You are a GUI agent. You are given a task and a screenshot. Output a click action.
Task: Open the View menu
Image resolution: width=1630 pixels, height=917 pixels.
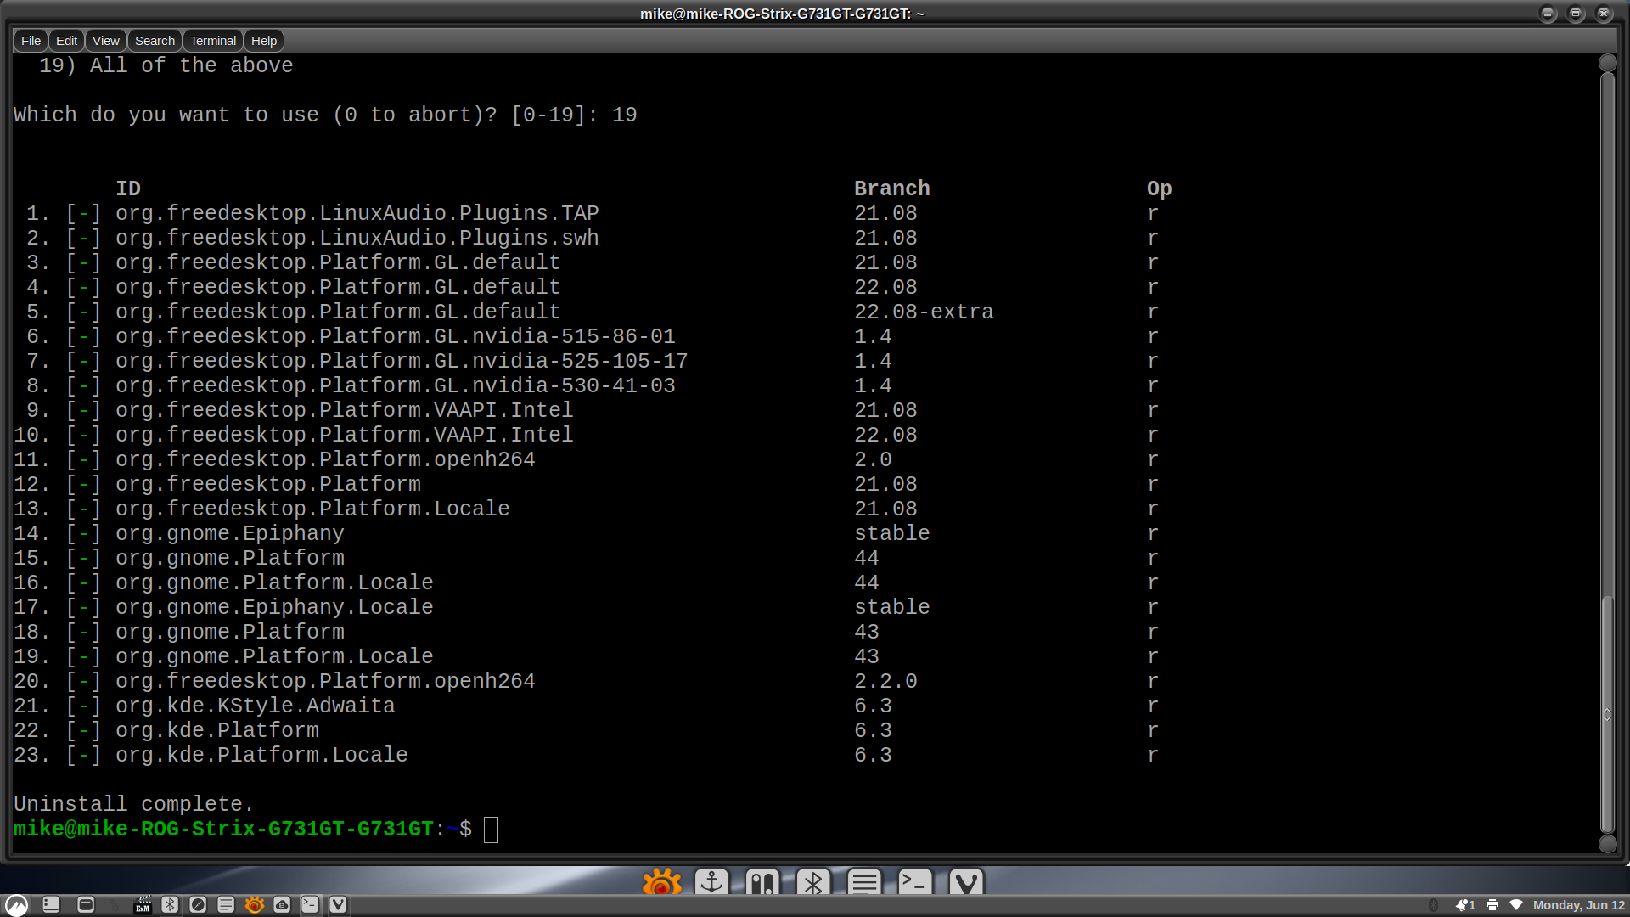[106, 41]
